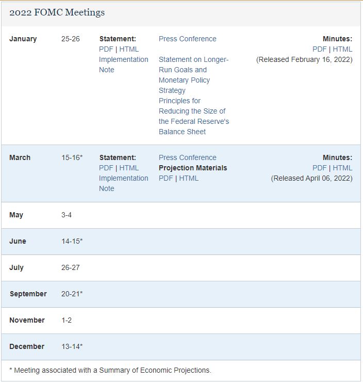
Task: Select the 'March' month label
Action: tap(20, 157)
